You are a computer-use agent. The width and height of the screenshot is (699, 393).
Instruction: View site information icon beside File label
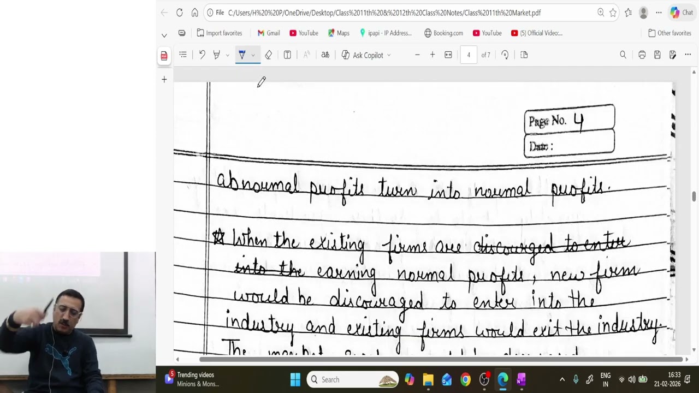coord(210,13)
